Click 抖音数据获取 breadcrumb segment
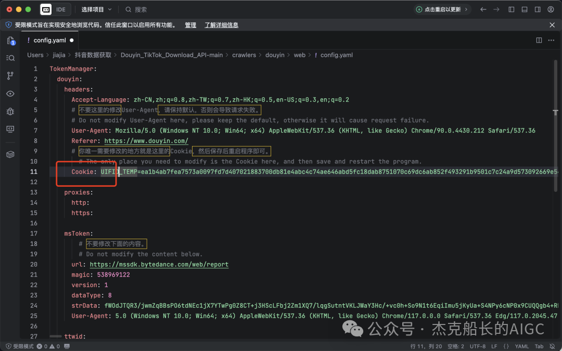 click(x=93, y=55)
